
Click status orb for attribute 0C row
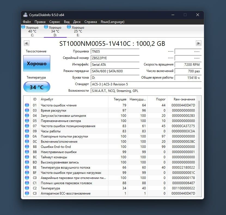[27, 142]
